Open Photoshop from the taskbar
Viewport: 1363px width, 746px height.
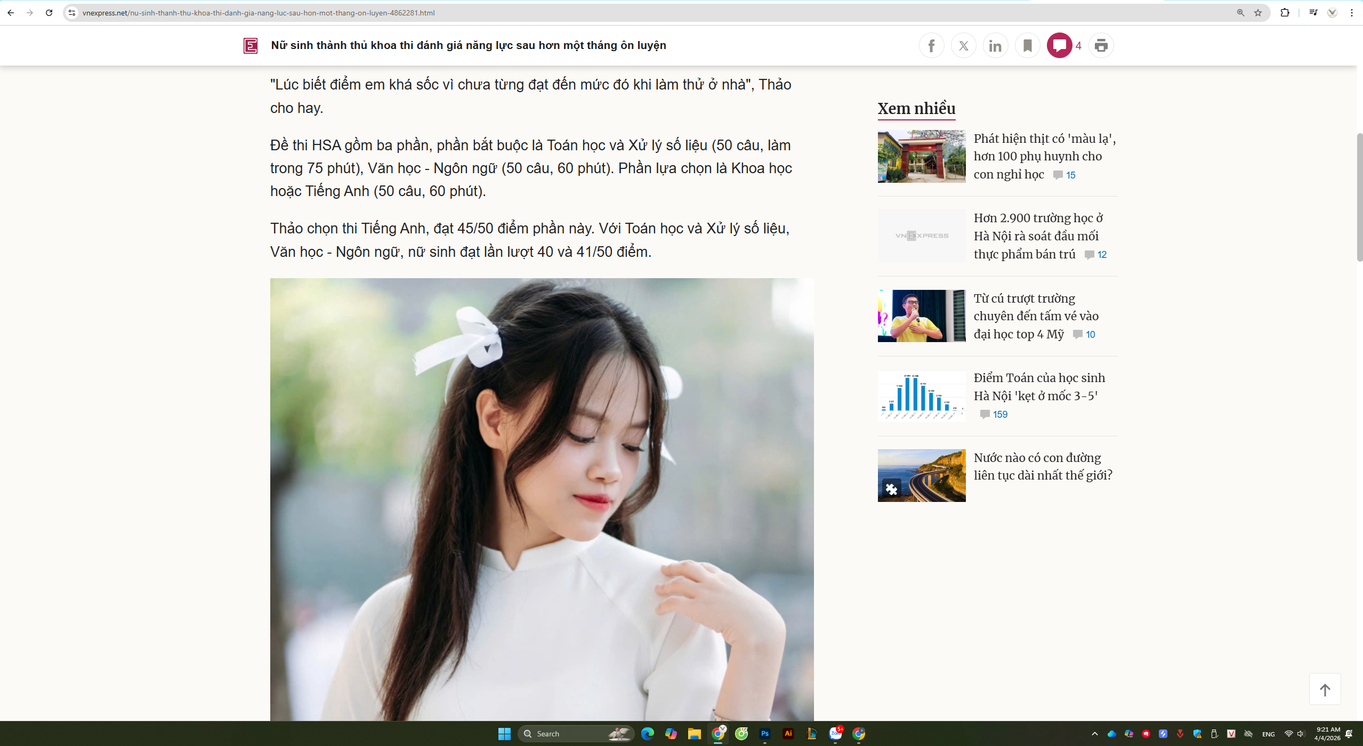tap(764, 734)
